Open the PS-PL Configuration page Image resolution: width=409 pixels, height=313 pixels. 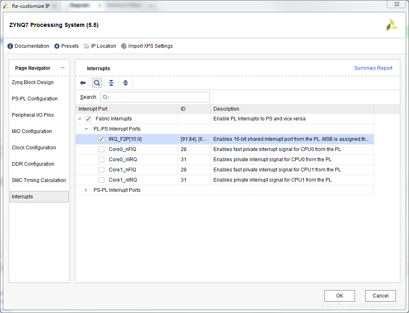click(x=35, y=99)
